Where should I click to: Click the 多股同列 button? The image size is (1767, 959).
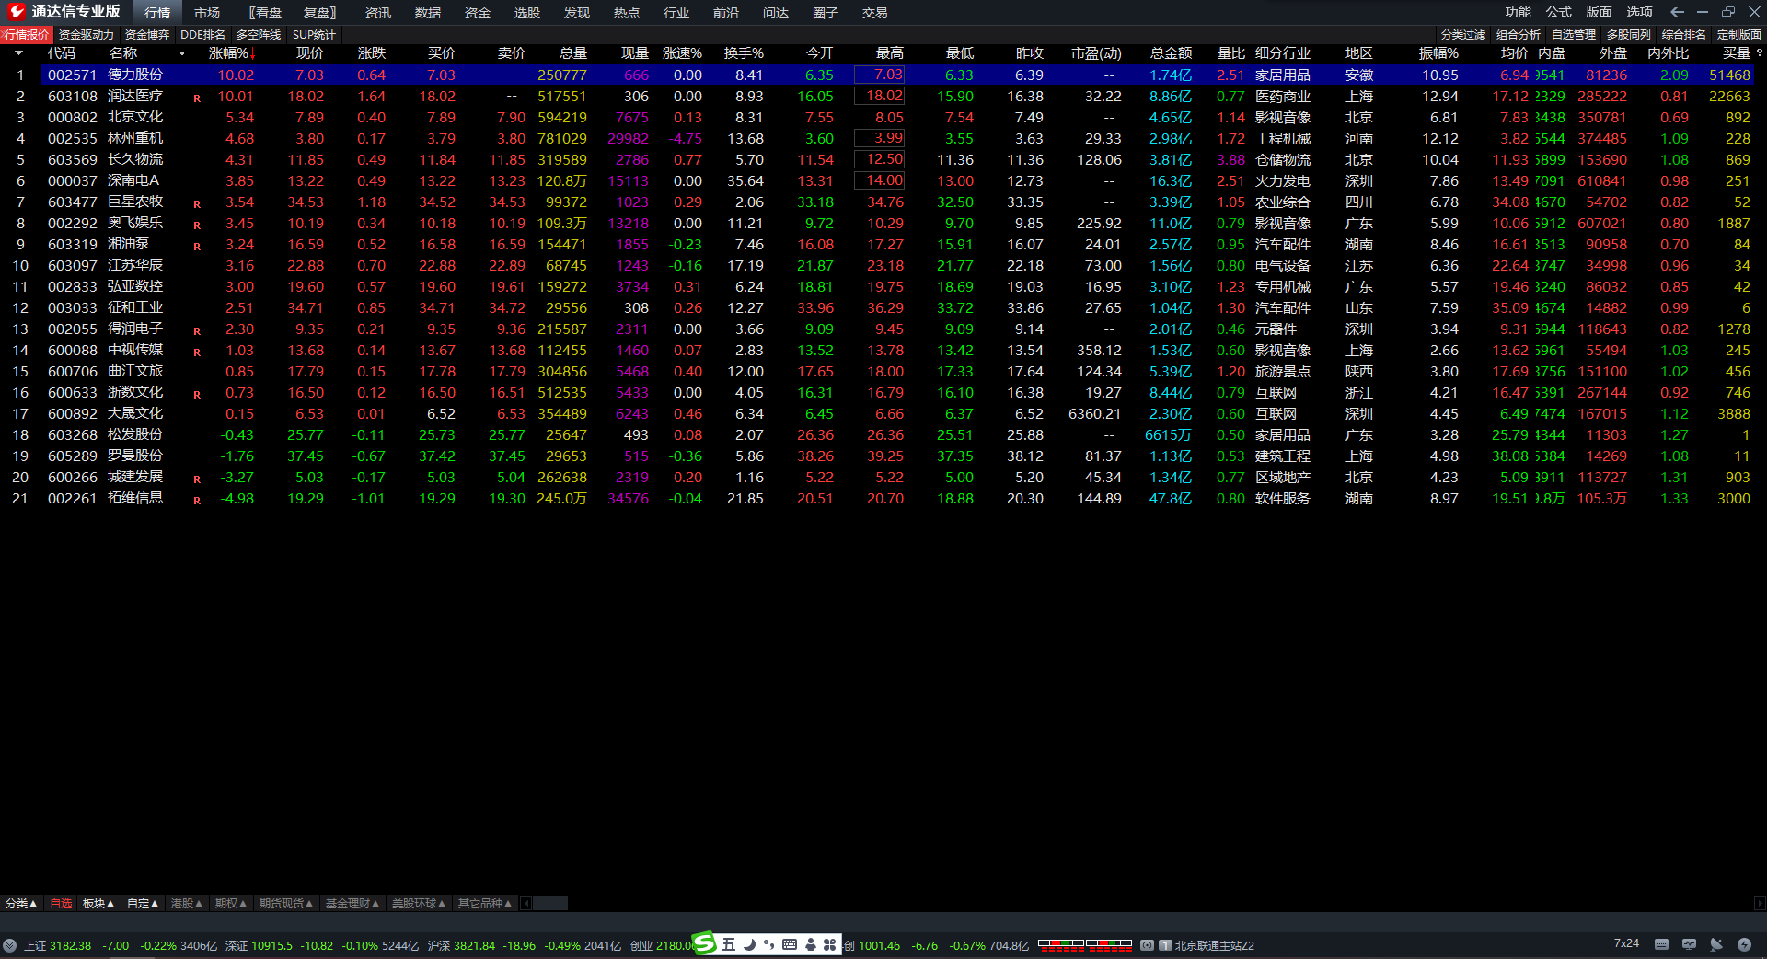(1629, 35)
